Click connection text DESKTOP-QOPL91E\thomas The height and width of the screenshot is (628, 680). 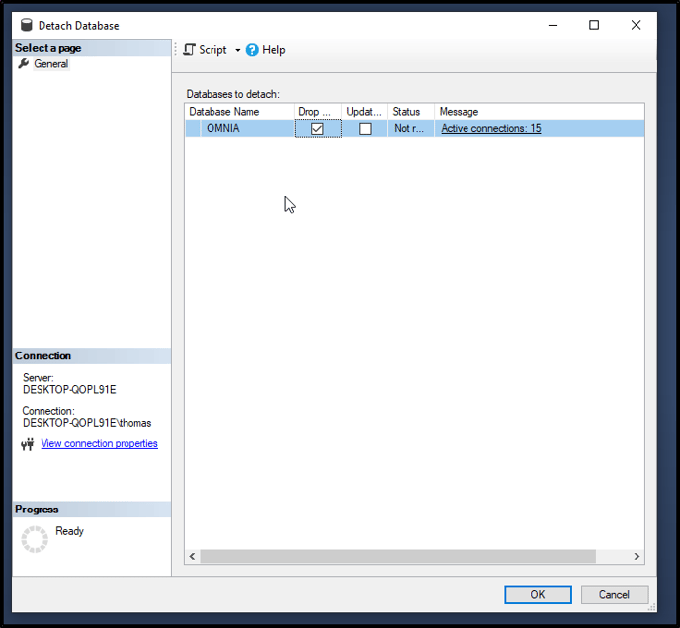(x=87, y=423)
